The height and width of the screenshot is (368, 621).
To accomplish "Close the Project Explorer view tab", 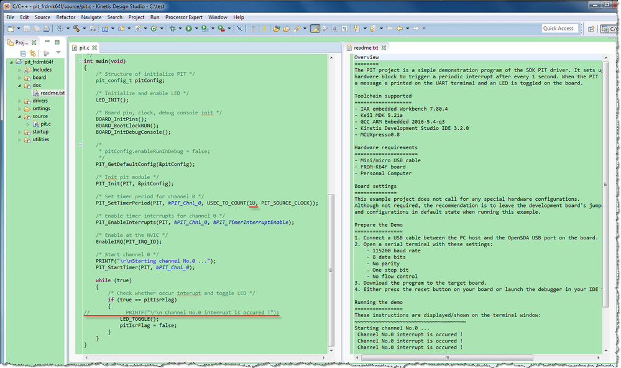I will (34, 42).
